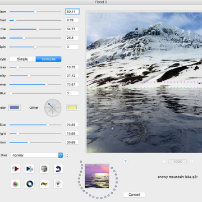
Task: Click the Spin slider
Action: pos(35,47)
